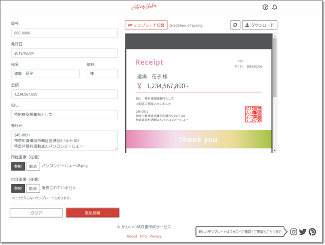
Task: Open the Pinterest icon link
Action: (312, 232)
